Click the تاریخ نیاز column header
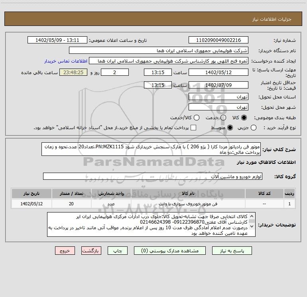307x297 pixels. click(31, 194)
